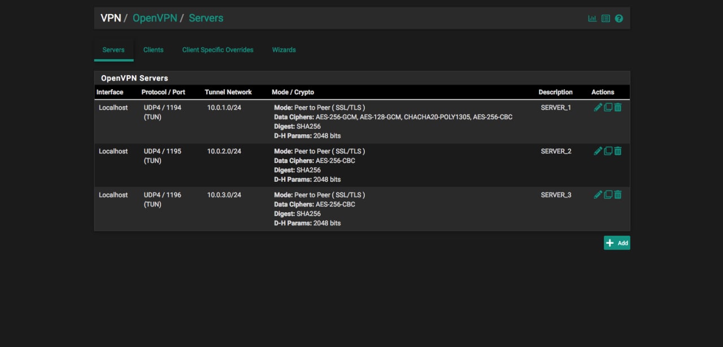723x347 pixels.
Task: Click the UDP4 / 1195 port cell
Action: (x=163, y=156)
